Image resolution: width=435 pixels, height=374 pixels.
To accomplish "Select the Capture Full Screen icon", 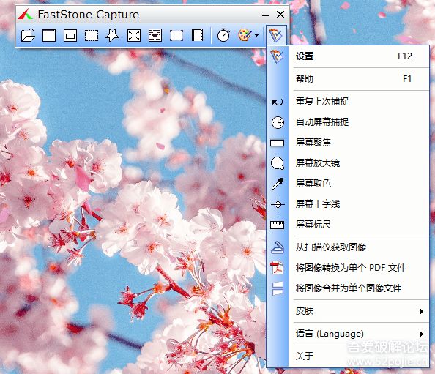I will click(134, 35).
